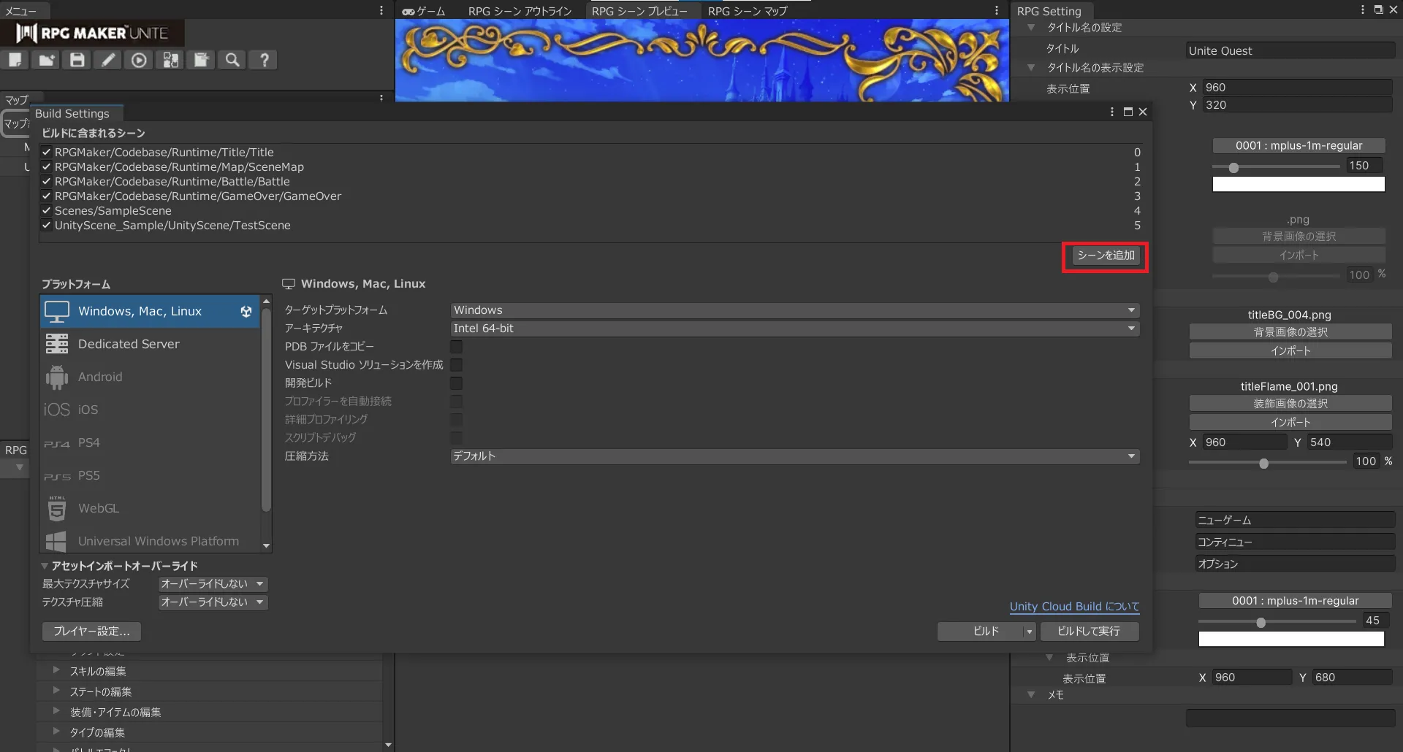
Task: Open the puzzle piece addon icon
Action: click(x=170, y=60)
